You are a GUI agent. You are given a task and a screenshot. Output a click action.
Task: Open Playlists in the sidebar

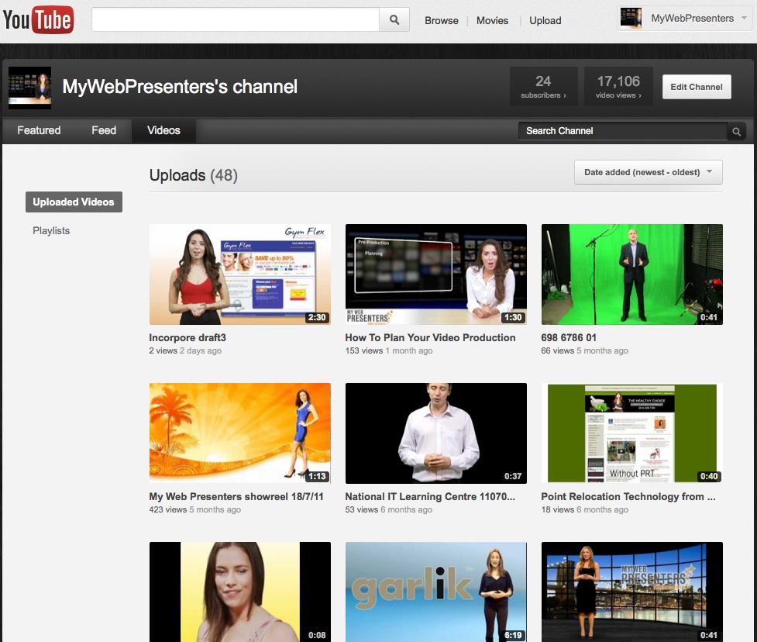click(51, 230)
